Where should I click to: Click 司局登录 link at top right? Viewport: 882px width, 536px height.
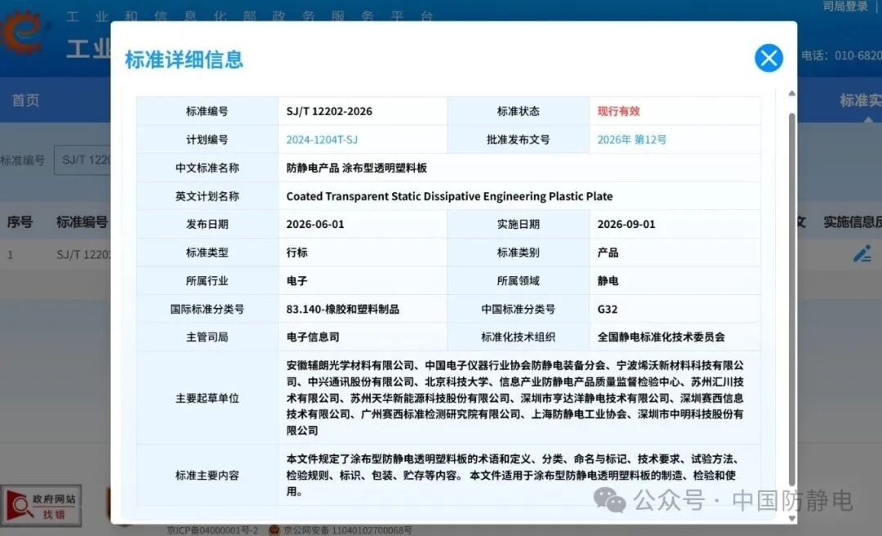click(x=845, y=7)
